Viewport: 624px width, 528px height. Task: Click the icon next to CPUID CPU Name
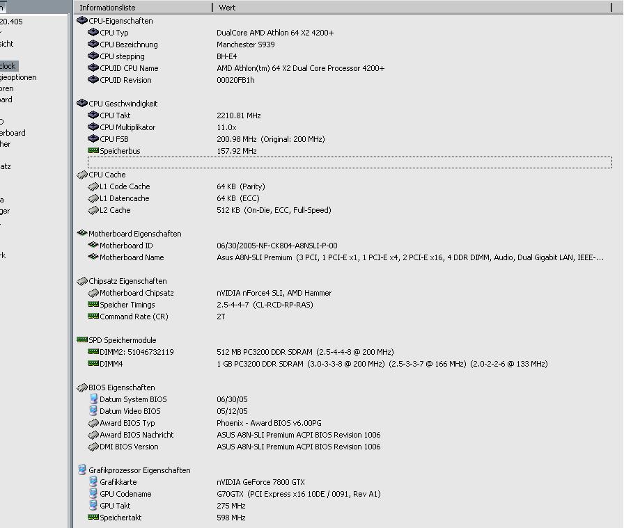(93, 68)
